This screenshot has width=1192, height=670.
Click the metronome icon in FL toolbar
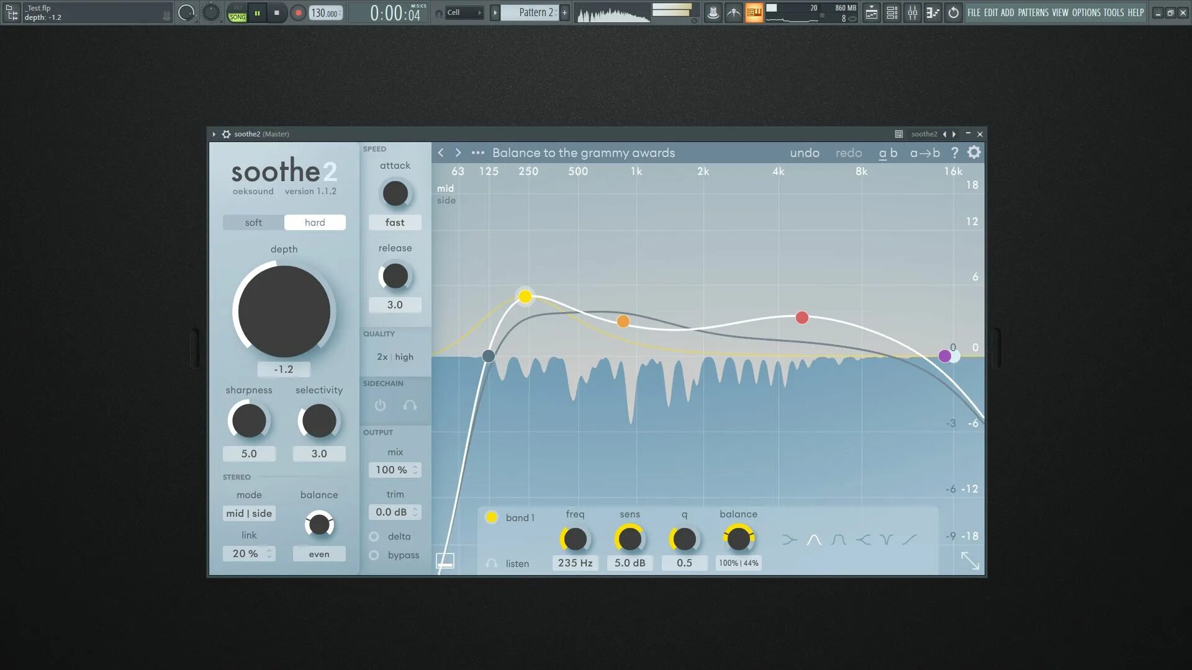[713, 12]
